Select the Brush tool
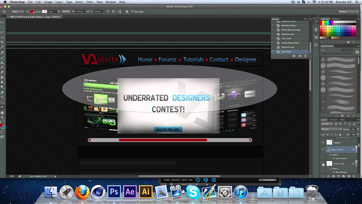362x204 pixels. click(2, 57)
